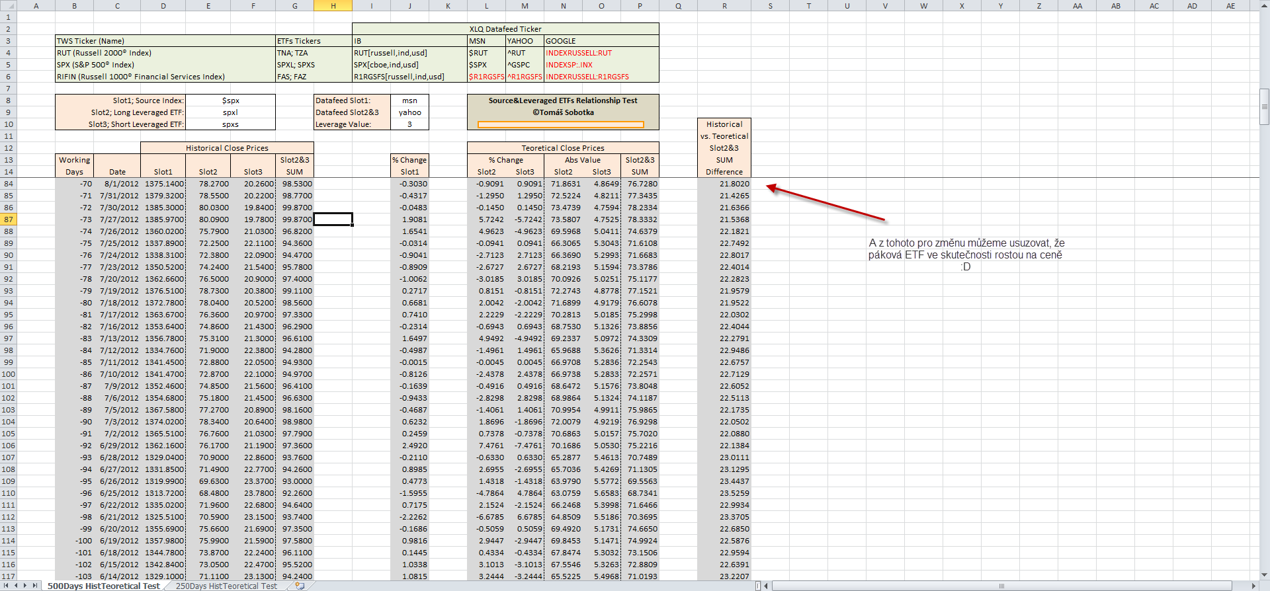The height and width of the screenshot is (591, 1270).
Task: Click the Insert Worksheet icon
Action: click(x=300, y=586)
